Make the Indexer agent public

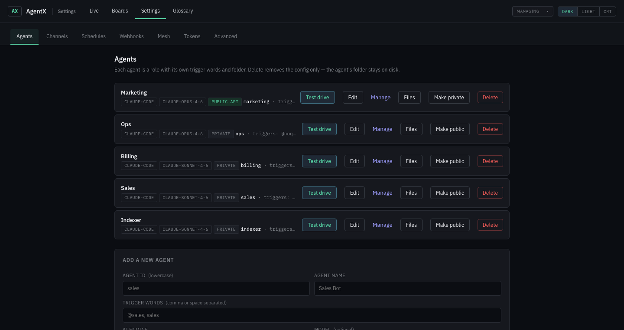pyautogui.click(x=450, y=225)
